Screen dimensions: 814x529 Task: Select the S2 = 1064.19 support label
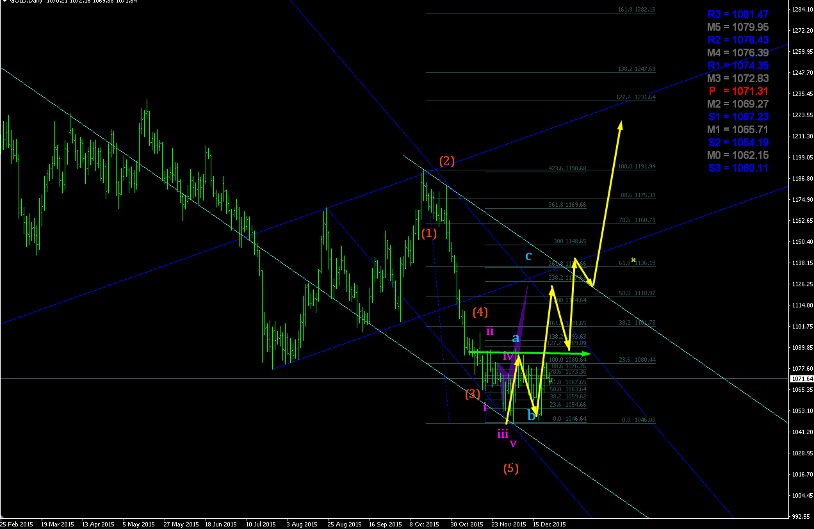738,142
